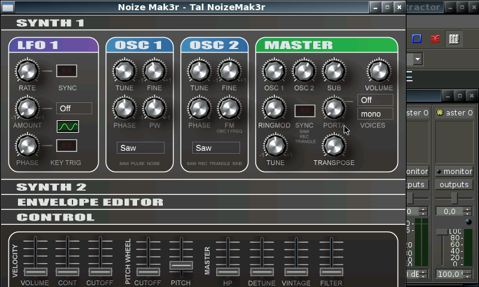Toggle the Master oscillator SYNC button

pyautogui.click(x=305, y=111)
